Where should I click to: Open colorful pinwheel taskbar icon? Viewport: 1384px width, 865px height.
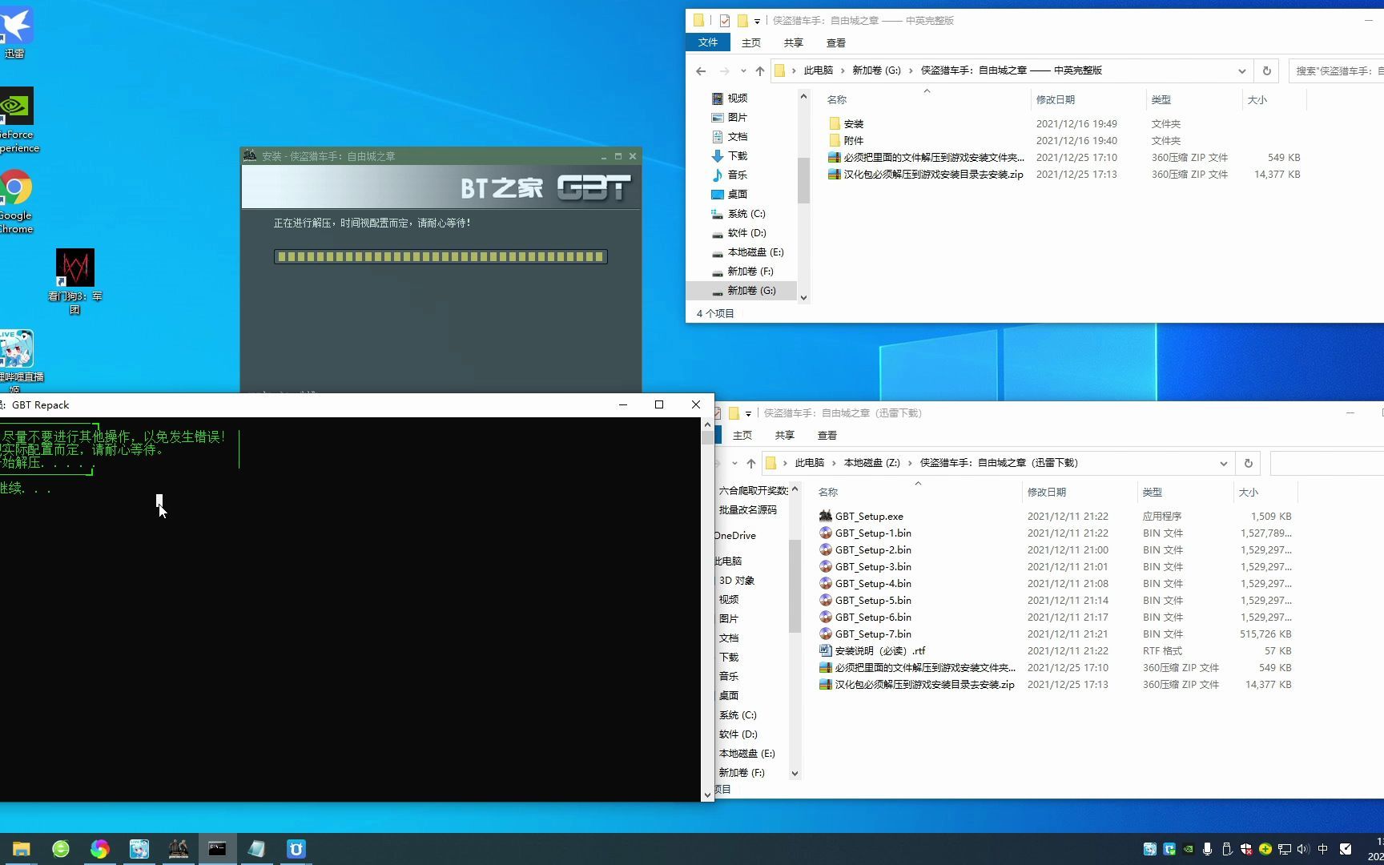click(99, 849)
